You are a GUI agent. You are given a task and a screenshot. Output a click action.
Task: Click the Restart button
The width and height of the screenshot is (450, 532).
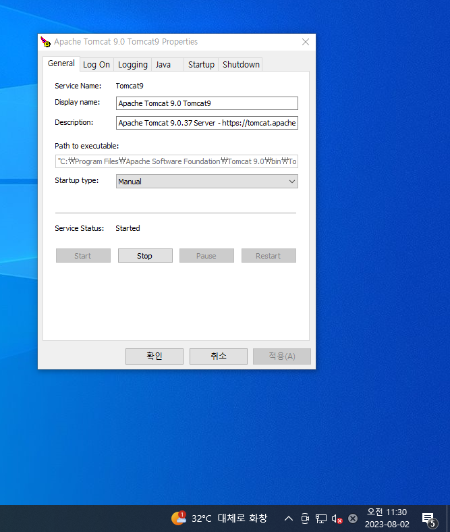click(x=269, y=256)
